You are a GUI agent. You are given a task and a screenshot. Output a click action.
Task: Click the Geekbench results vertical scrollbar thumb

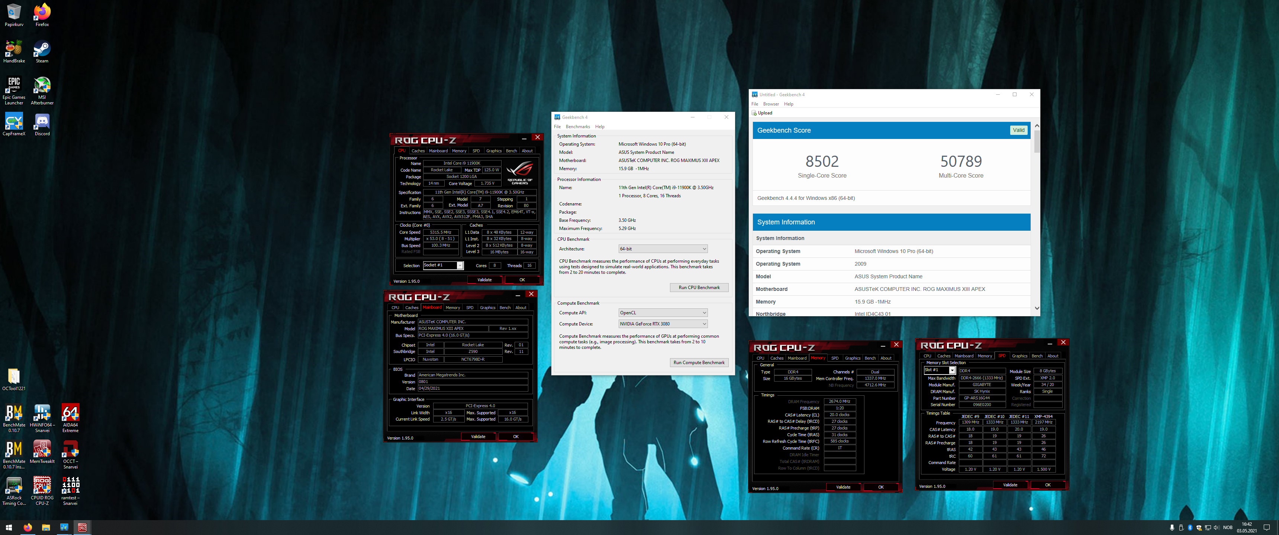pyautogui.click(x=1037, y=142)
